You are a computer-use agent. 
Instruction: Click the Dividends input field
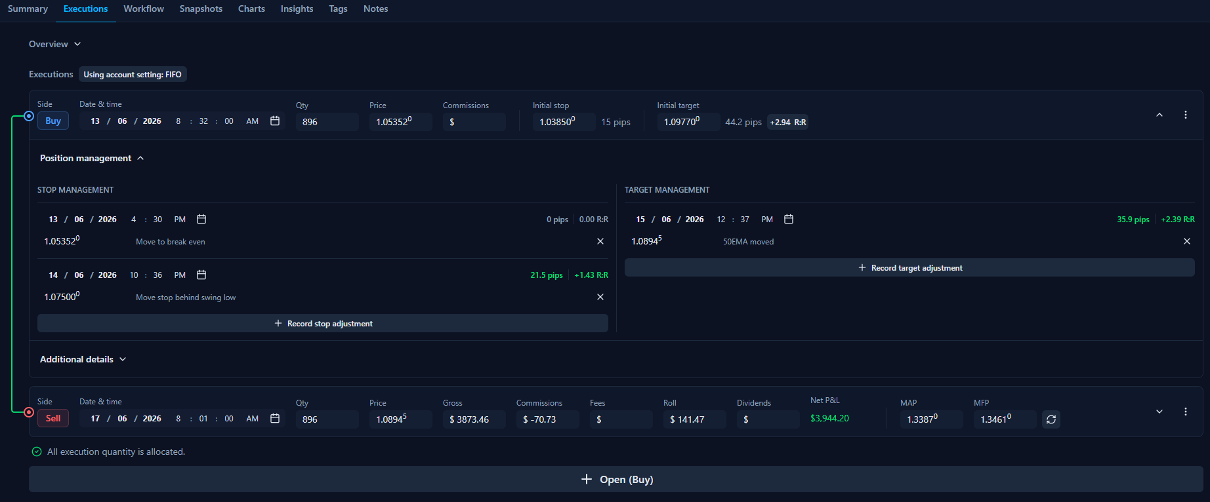768,419
